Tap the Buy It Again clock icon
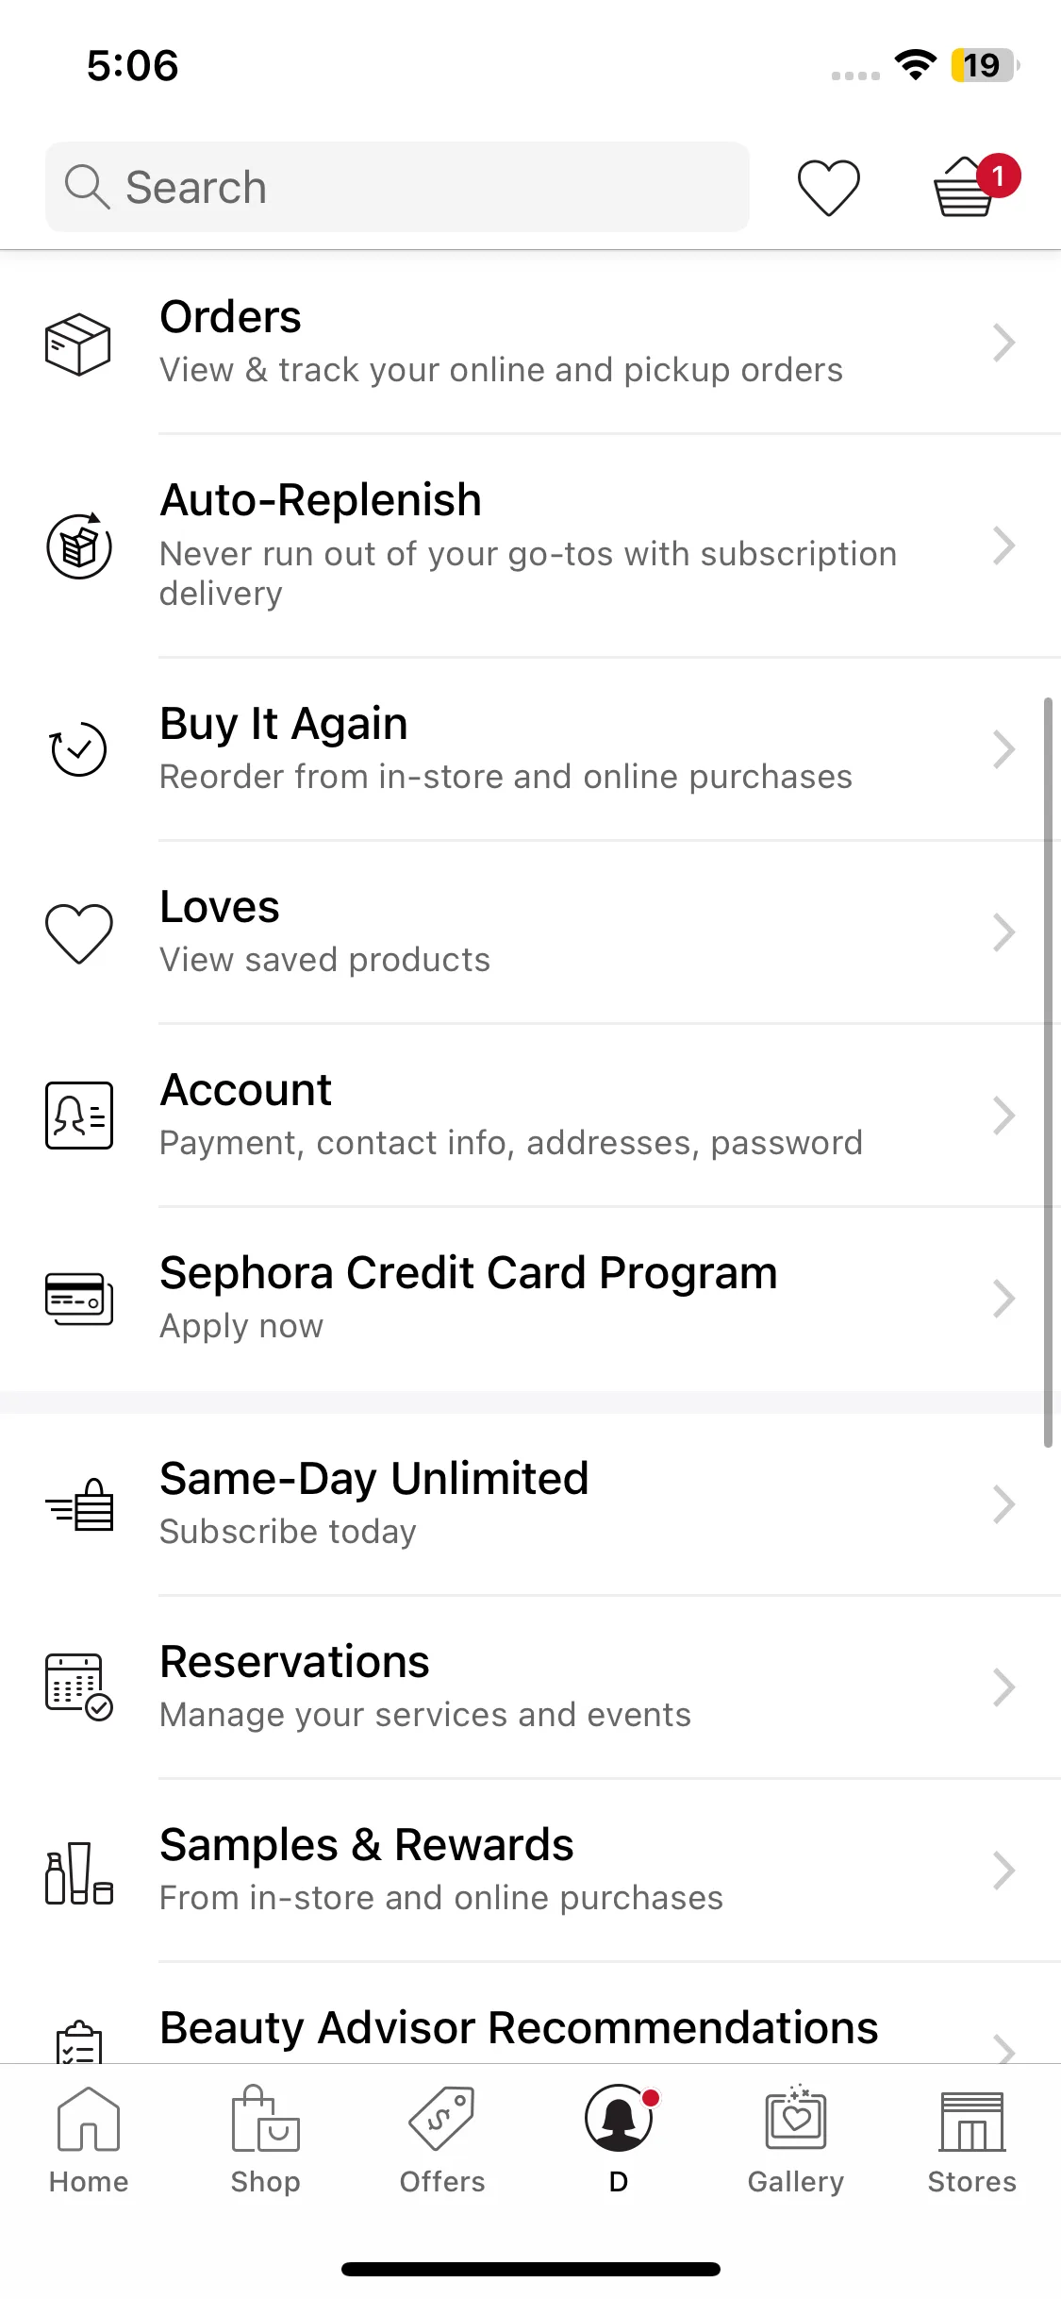Screen dimensions: 1061x2299 click(78, 749)
